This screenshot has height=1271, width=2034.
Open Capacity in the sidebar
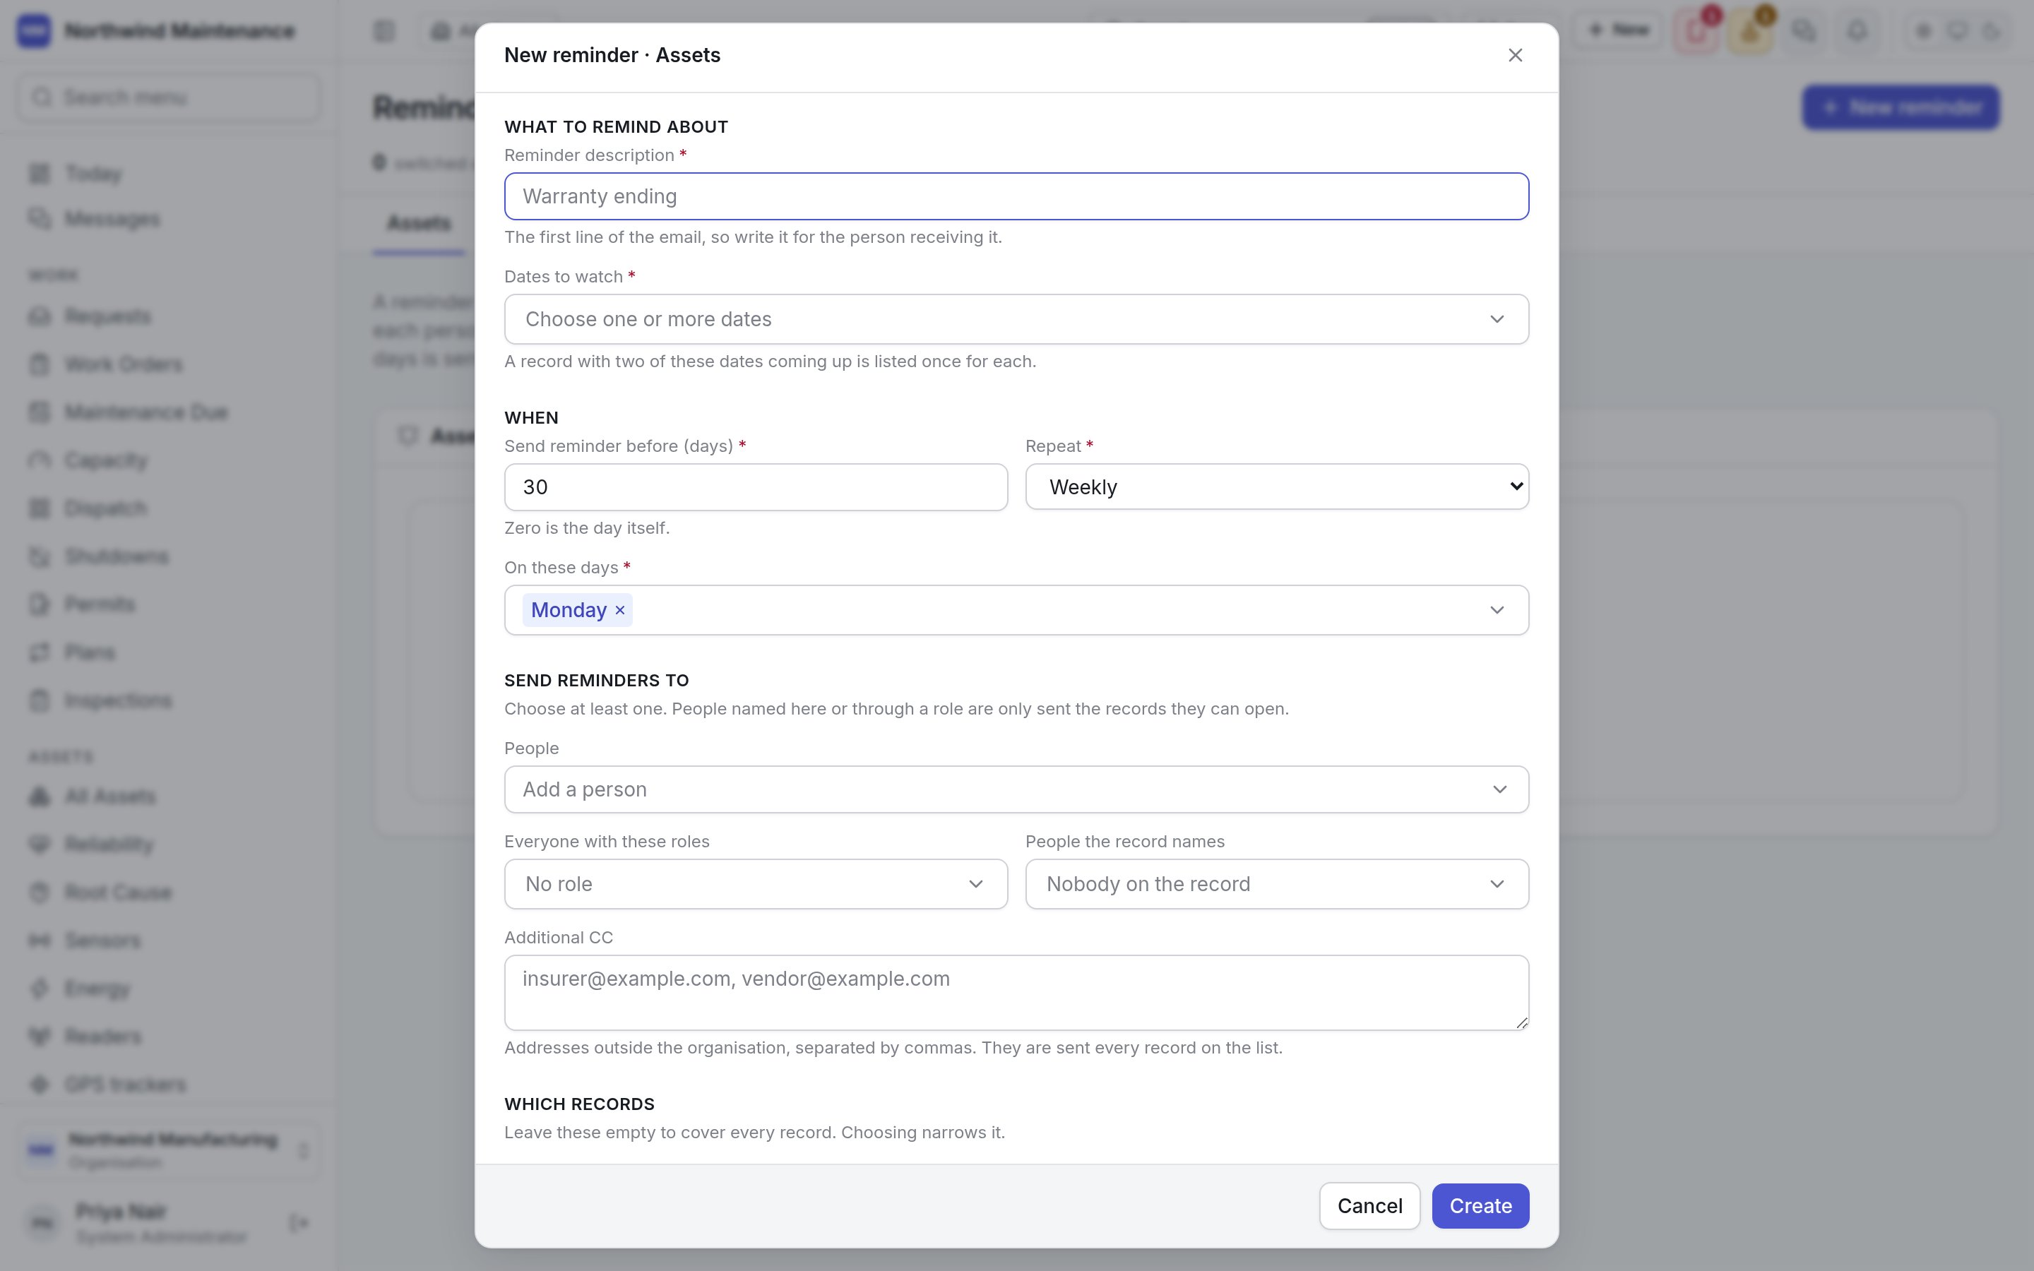pyautogui.click(x=168, y=460)
